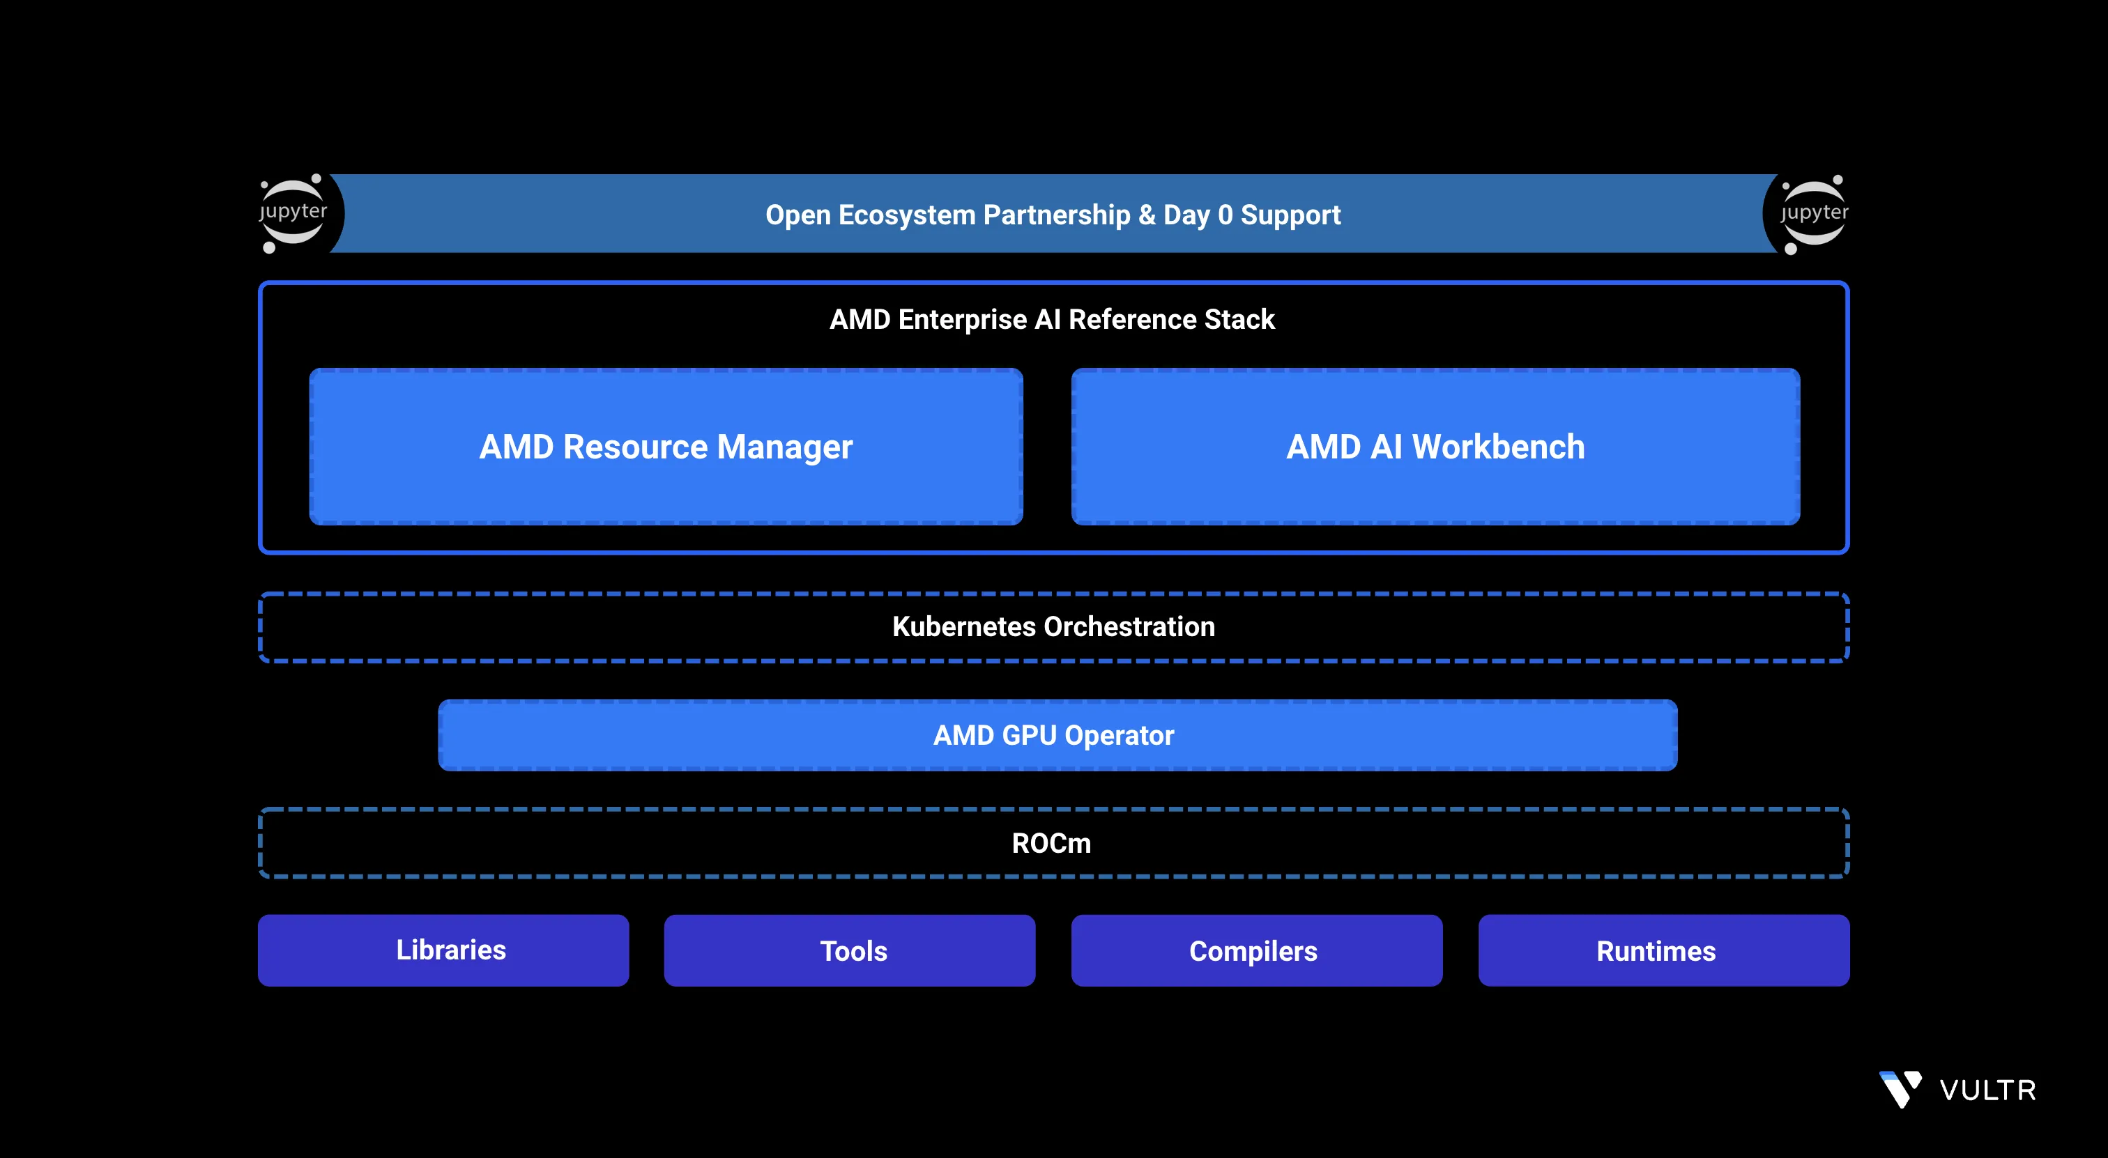Image resolution: width=2108 pixels, height=1158 pixels.
Task: Click the Kubernetes Orchestration layer
Action: (x=1054, y=626)
